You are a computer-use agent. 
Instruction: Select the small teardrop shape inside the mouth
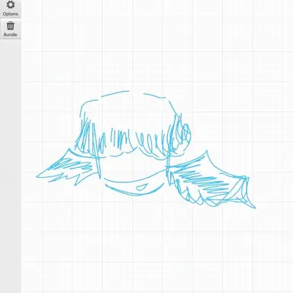[x=140, y=188]
